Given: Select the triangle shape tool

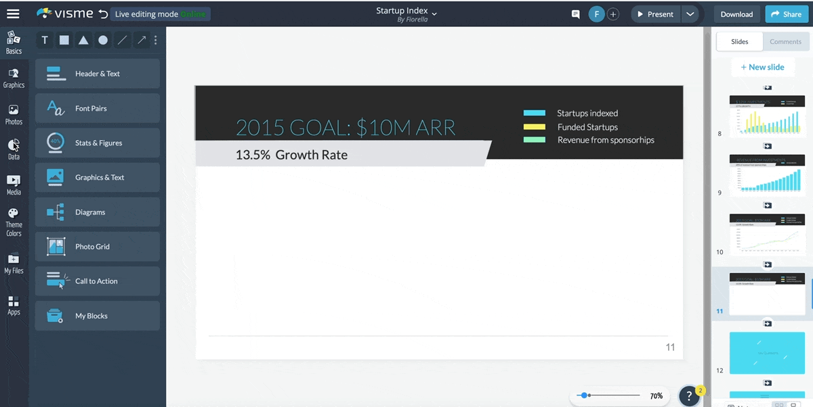Looking at the screenshot, I should 83,40.
